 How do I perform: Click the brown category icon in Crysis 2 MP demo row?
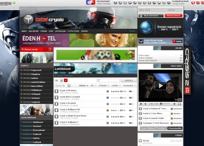pos(108,91)
